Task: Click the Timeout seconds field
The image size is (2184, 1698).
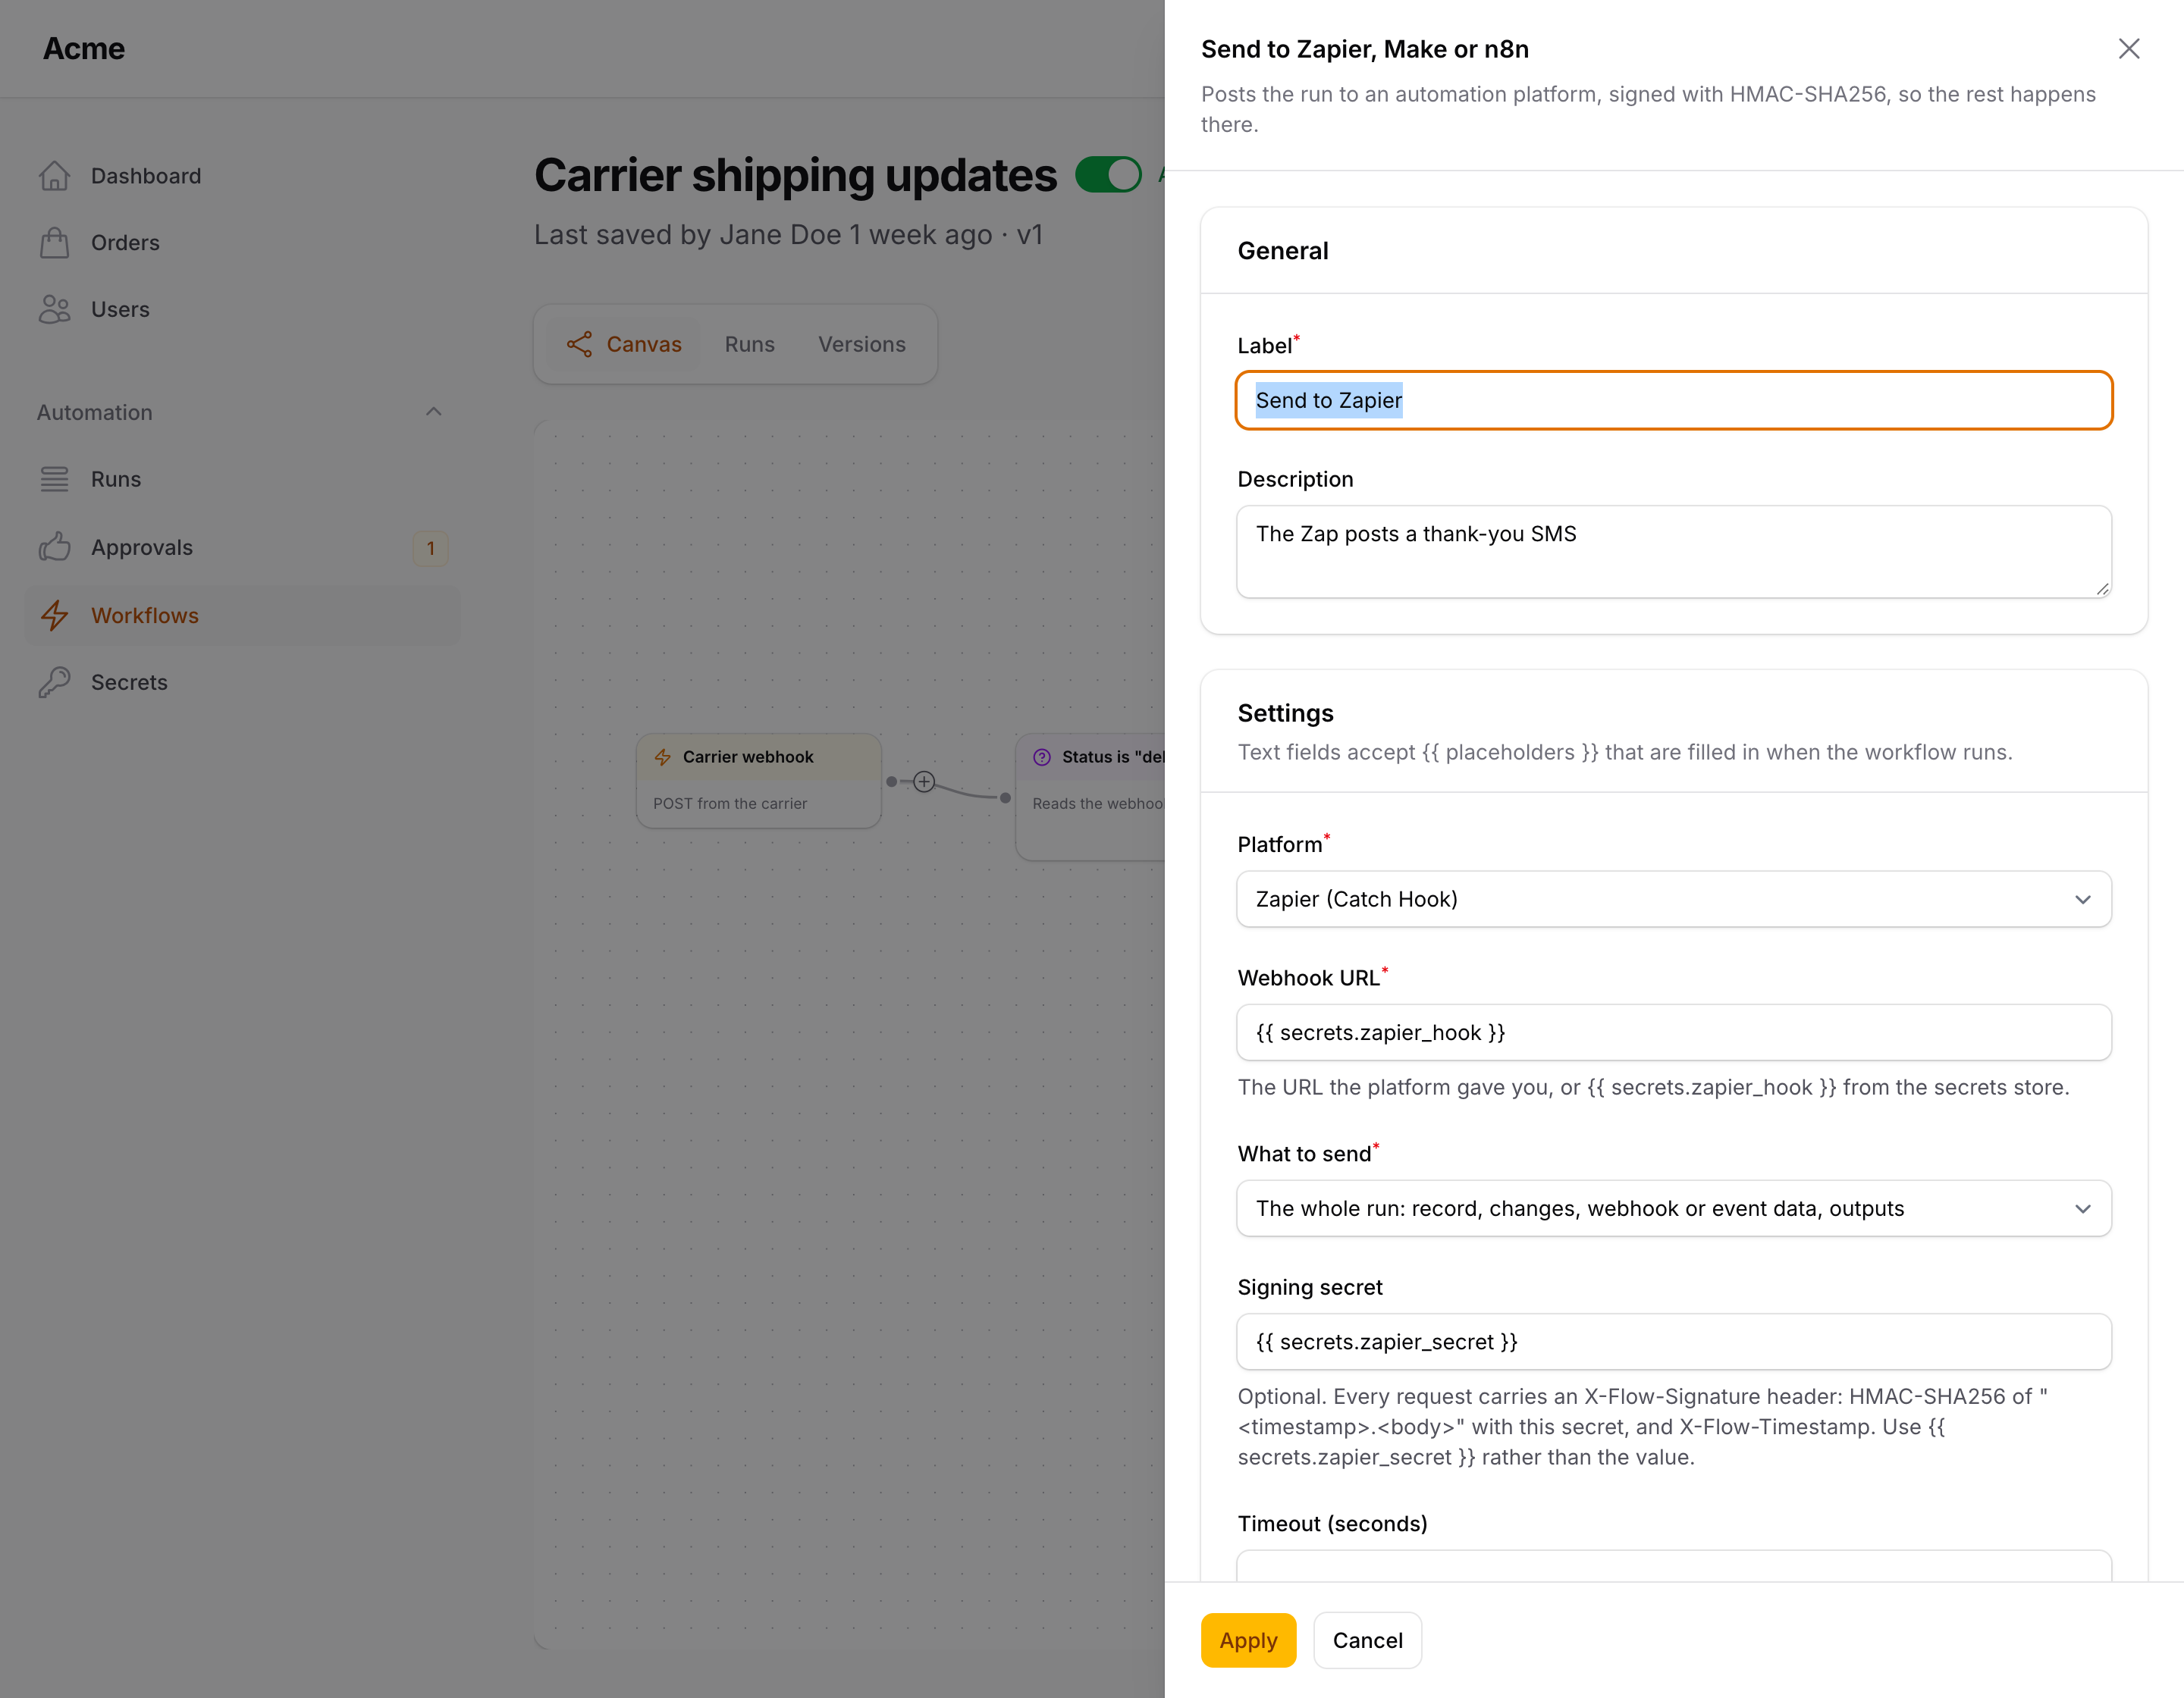Action: [1674, 1566]
